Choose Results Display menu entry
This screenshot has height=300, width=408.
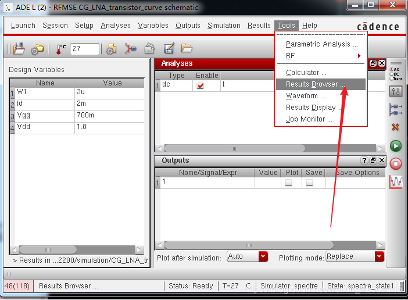[321, 108]
